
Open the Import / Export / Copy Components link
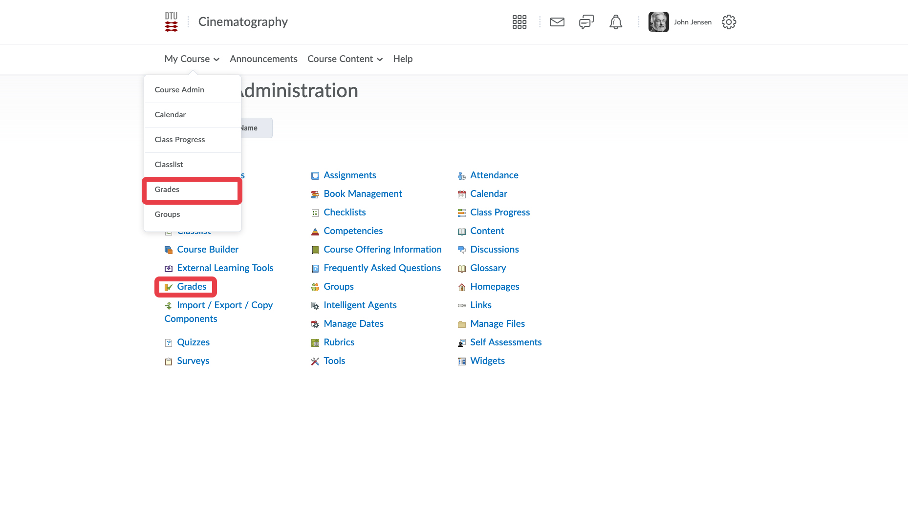224,305
